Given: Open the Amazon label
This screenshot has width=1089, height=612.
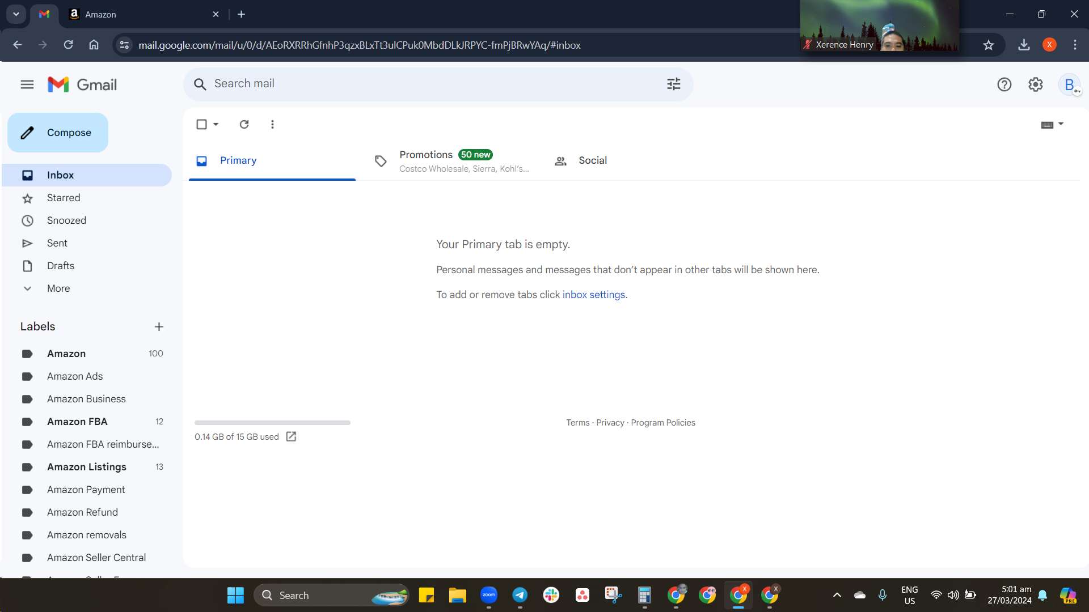Looking at the screenshot, I should tap(87, 354).
